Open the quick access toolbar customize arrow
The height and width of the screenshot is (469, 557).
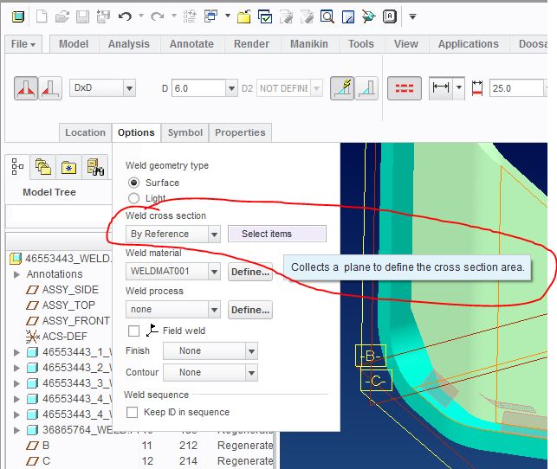tap(412, 16)
